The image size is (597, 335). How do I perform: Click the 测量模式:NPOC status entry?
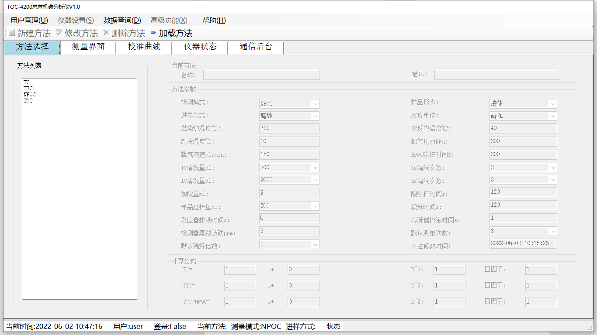256,326
